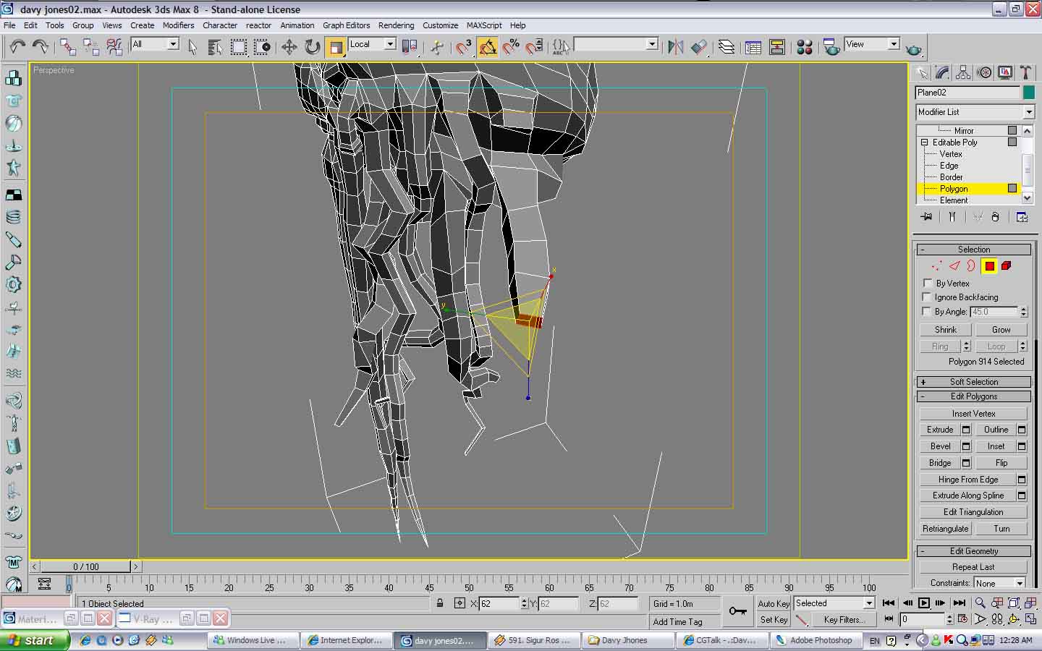Image resolution: width=1042 pixels, height=651 pixels.
Task: Collapse the Edit Geometry rollout
Action: pos(973,551)
